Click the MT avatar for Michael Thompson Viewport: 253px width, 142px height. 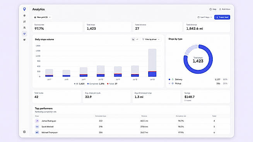pos(37,132)
